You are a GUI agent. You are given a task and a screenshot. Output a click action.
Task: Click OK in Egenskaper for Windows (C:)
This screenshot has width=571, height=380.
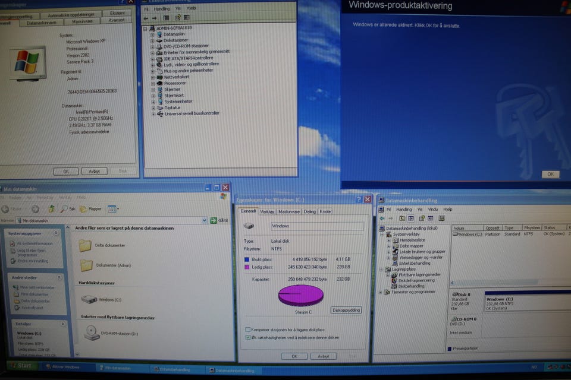coord(294,356)
